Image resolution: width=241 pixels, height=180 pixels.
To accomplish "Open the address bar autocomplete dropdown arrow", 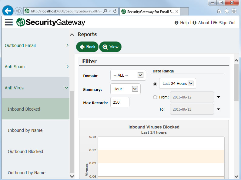I will point(110,11).
